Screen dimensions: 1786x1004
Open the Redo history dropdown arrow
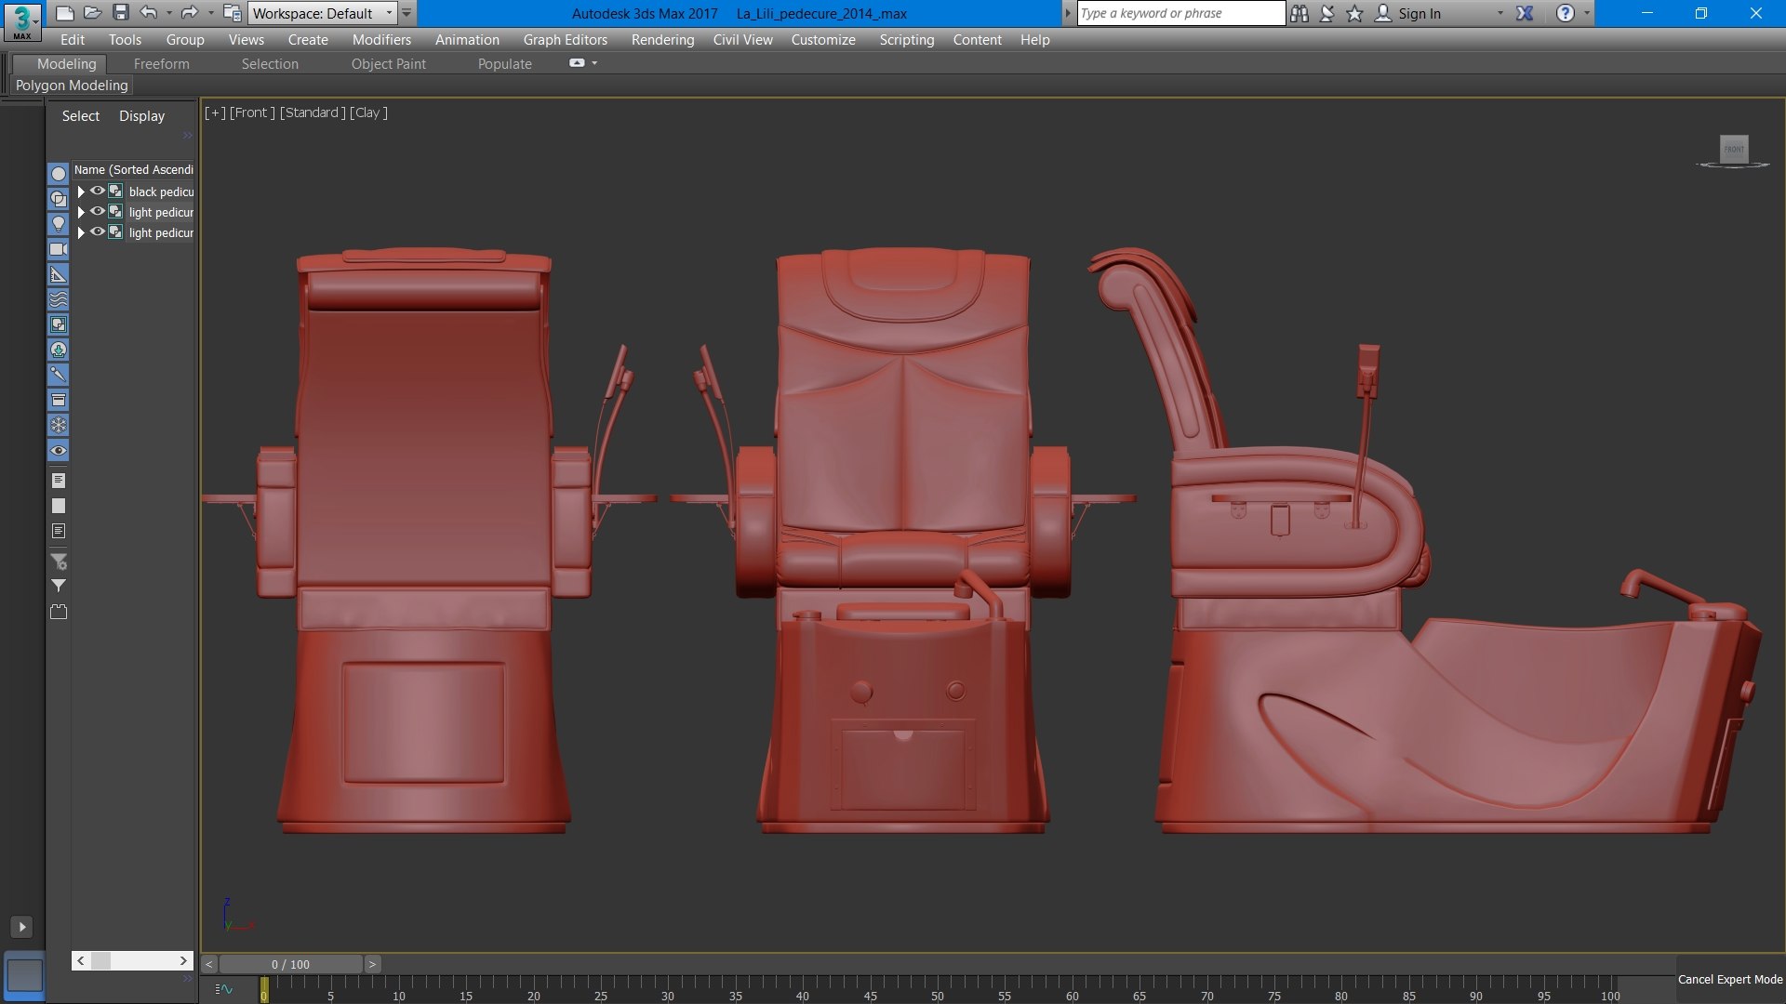click(x=210, y=13)
